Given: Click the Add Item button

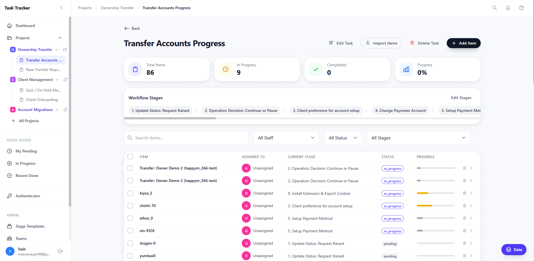Looking at the screenshot, I should tap(463, 43).
